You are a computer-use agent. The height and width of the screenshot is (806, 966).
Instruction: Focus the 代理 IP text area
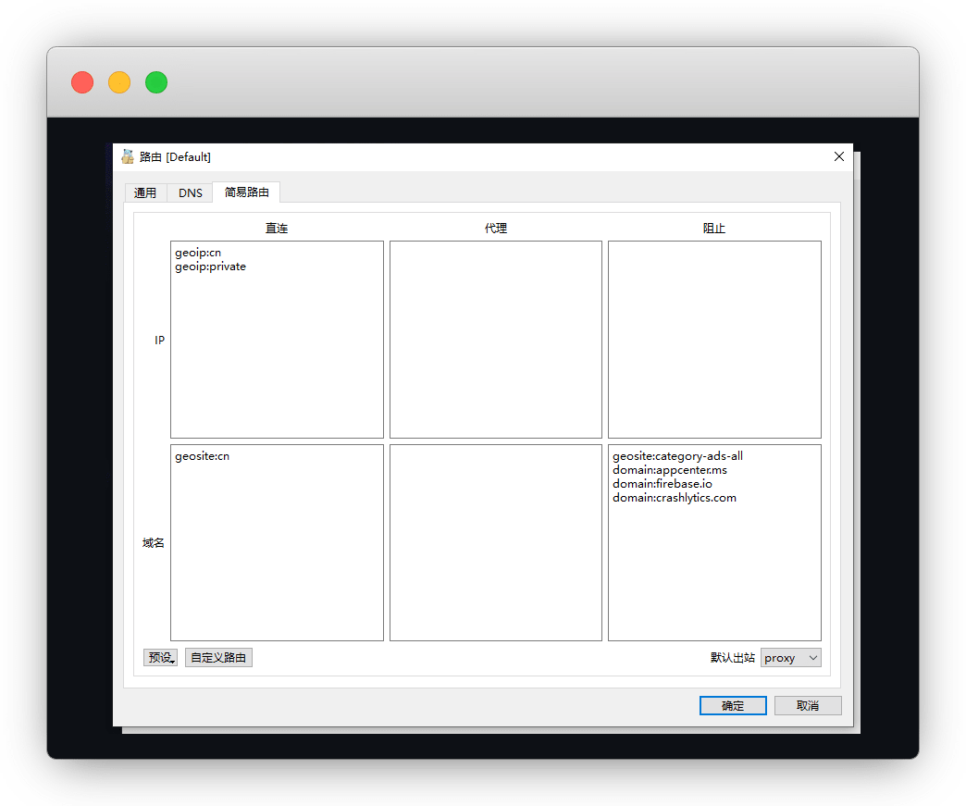[x=495, y=340]
